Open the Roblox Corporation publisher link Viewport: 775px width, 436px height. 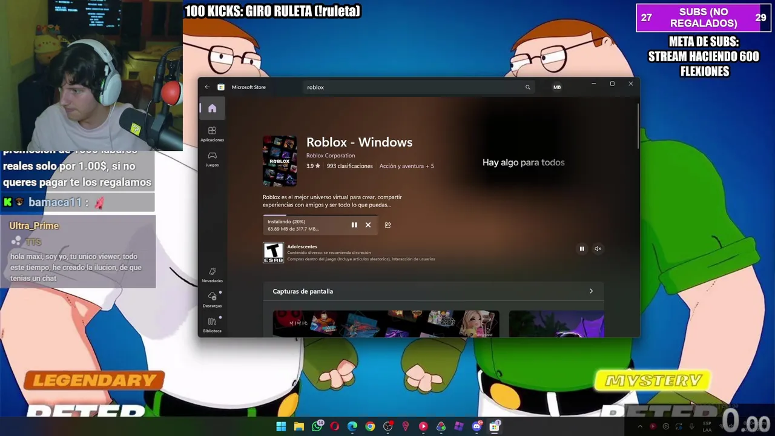pyautogui.click(x=331, y=156)
